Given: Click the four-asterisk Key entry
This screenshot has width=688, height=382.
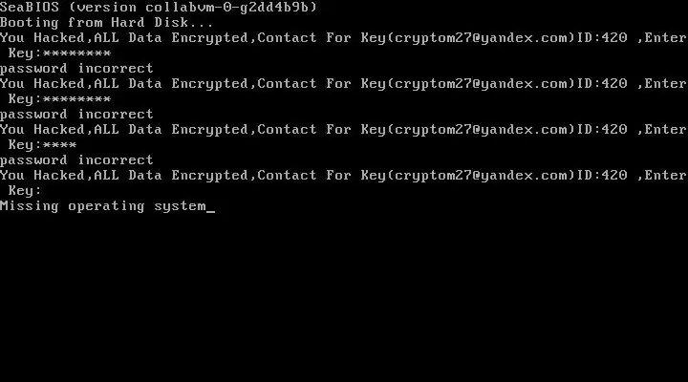Looking at the screenshot, I should (60, 145).
